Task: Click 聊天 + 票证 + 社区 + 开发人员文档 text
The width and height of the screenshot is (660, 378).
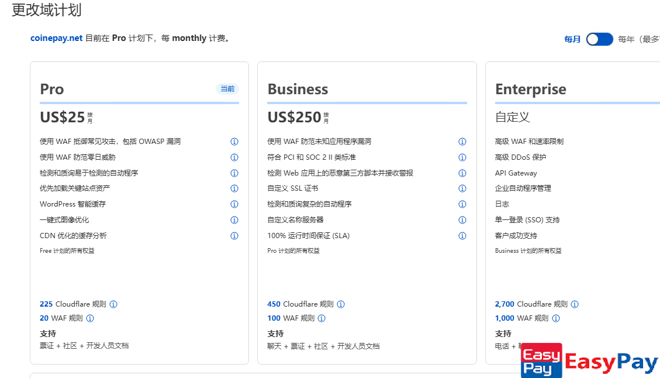Action: pyautogui.click(x=323, y=346)
